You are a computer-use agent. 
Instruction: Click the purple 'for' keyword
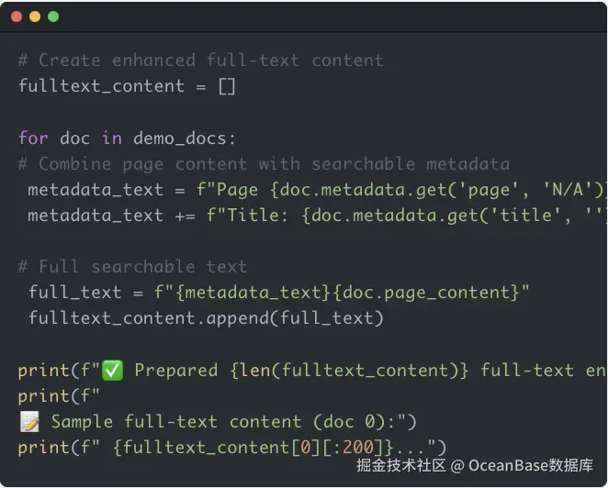[x=33, y=139]
